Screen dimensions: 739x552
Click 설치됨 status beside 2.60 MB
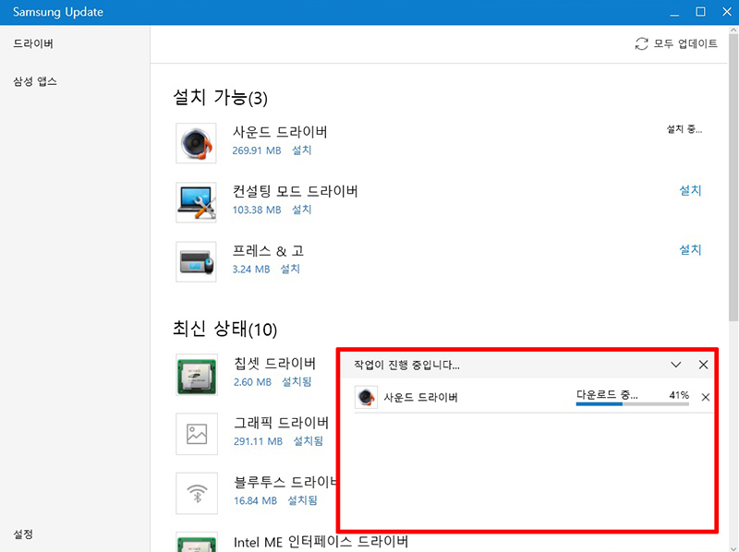pos(297,382)
